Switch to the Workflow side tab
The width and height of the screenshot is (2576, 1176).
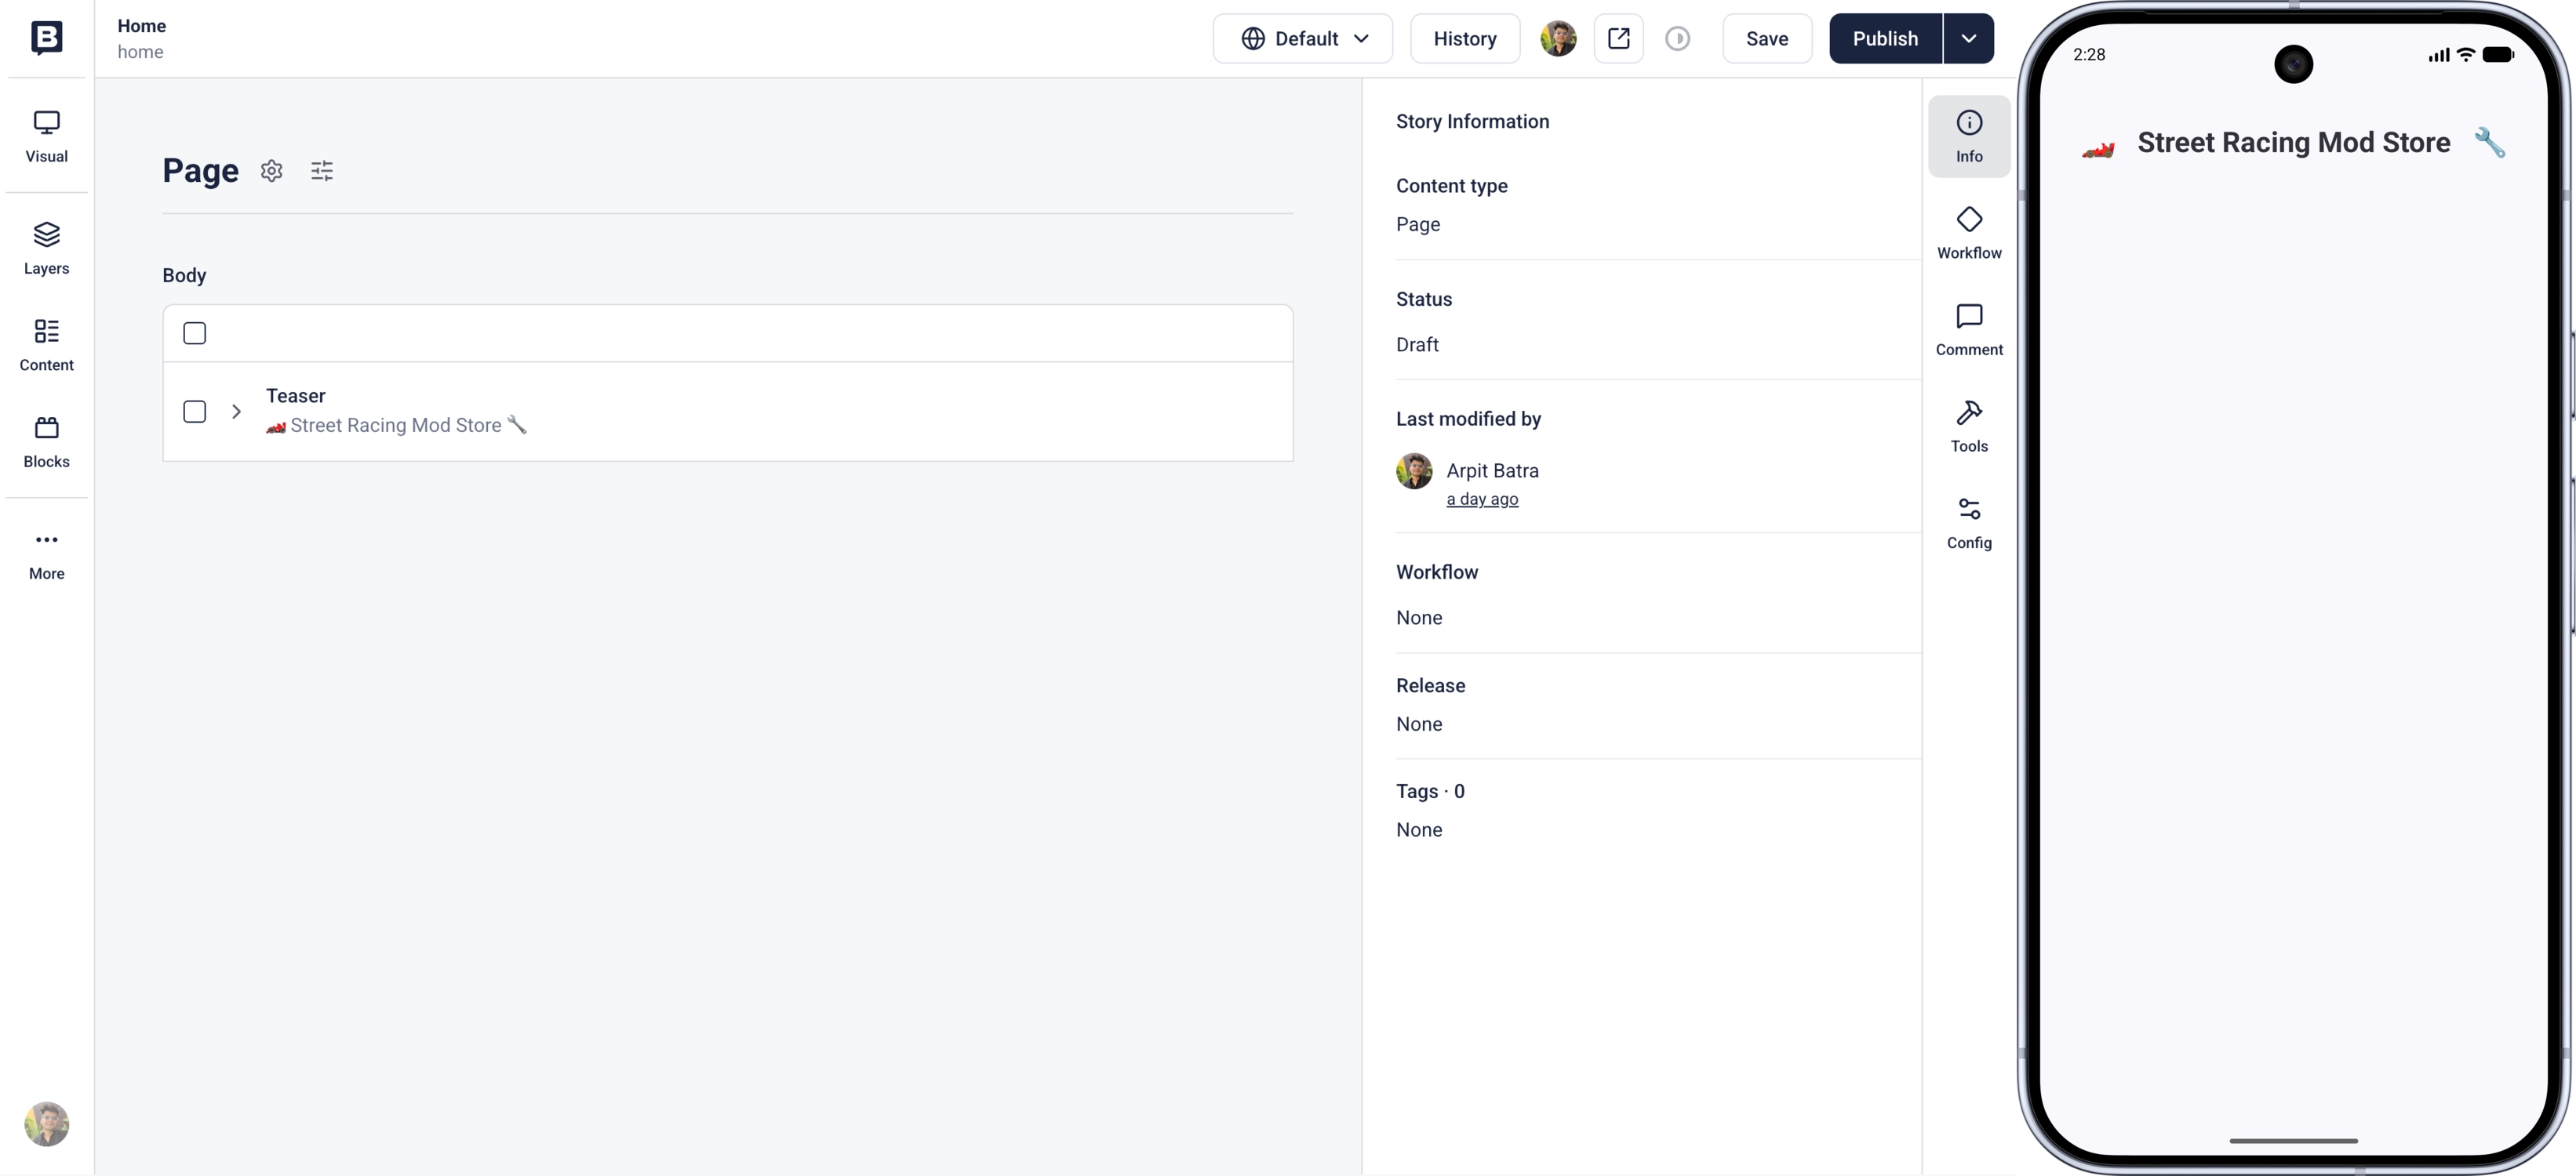pyautogui.click(x=1969, y=234)
